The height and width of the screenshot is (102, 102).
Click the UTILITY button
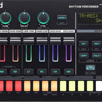(97, 56)
